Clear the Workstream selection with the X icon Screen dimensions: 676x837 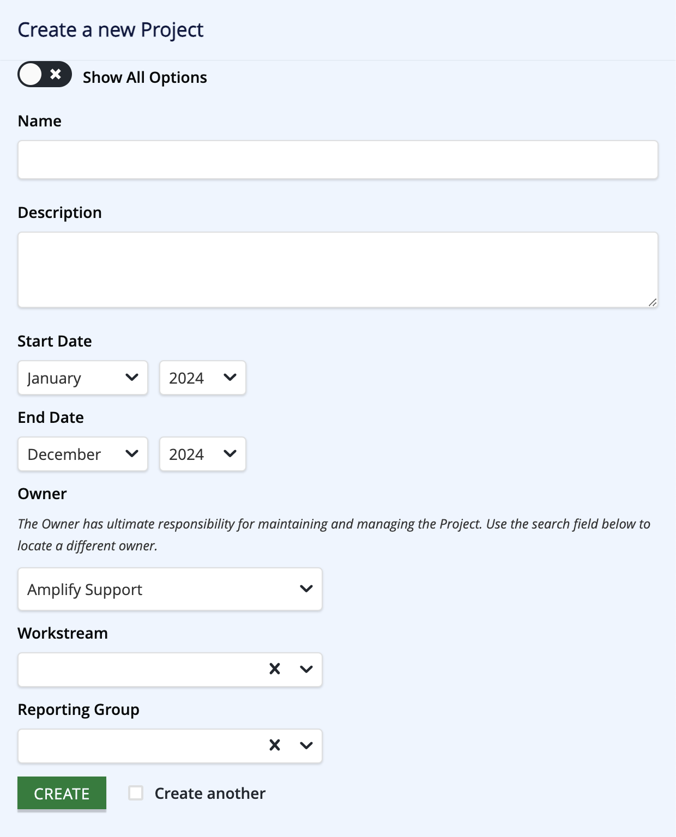pos(274,669)
